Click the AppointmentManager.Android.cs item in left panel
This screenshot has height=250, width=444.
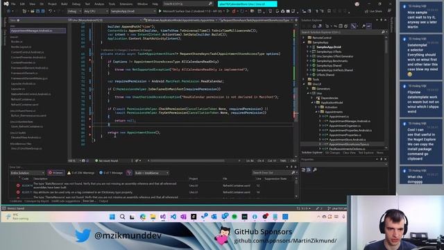[37, 31]
